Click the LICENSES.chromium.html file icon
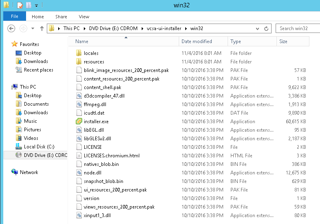 79,156
